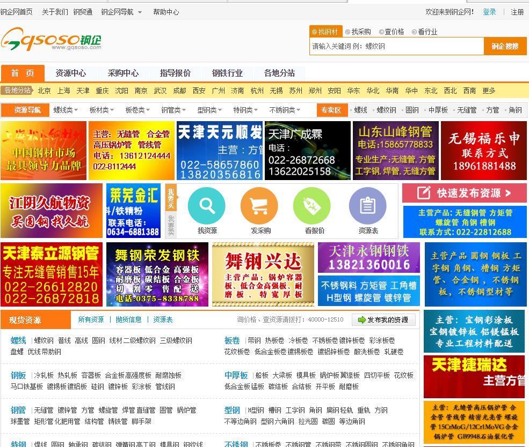Open the 资源表 link beside 抛货信息
Viewport: 529px width, 447px height.
pos(163,320)
